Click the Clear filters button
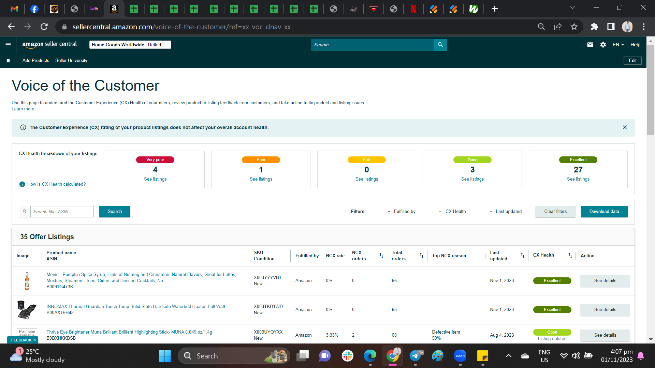 [555, 212]
